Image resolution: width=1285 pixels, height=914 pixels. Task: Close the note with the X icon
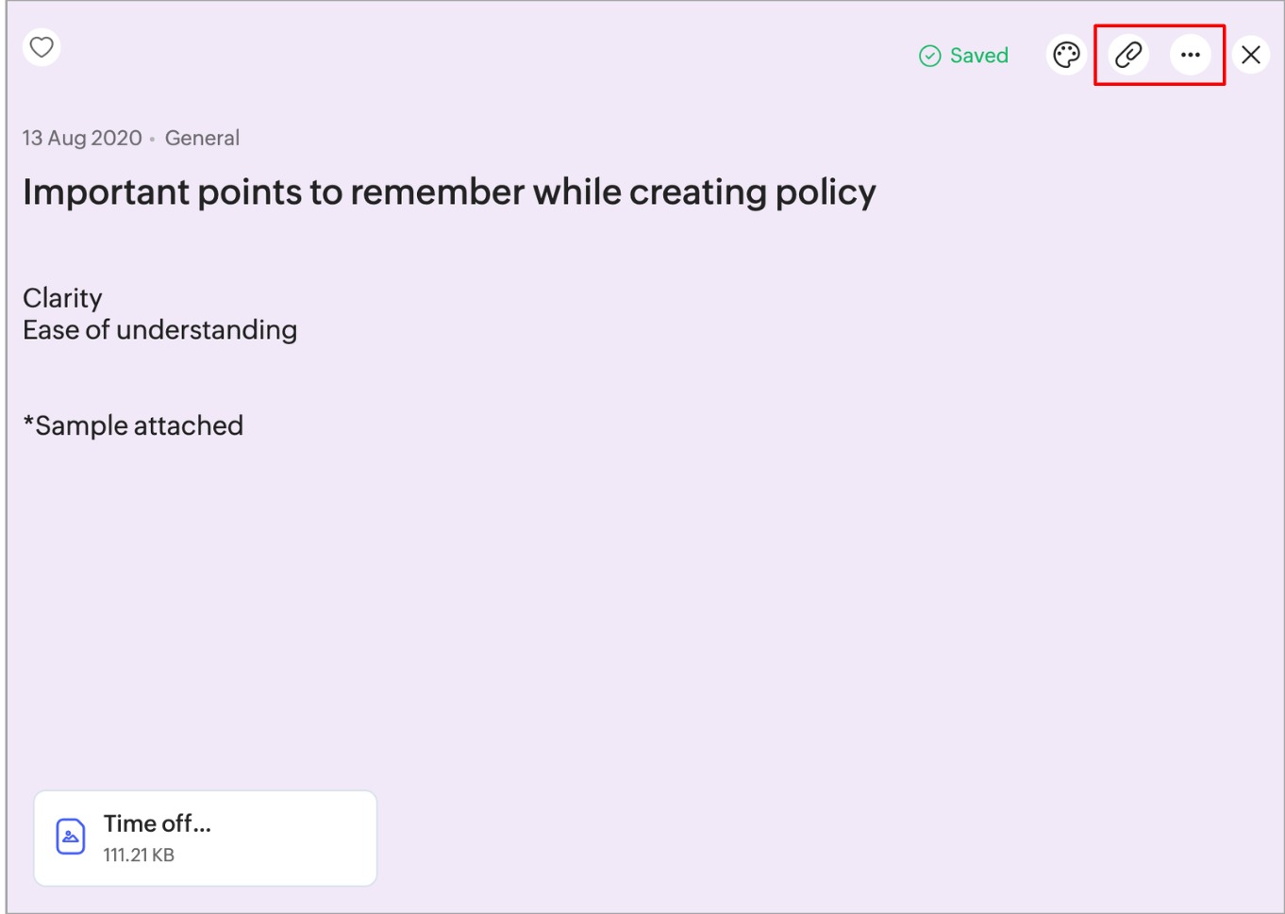(1251, 55)
